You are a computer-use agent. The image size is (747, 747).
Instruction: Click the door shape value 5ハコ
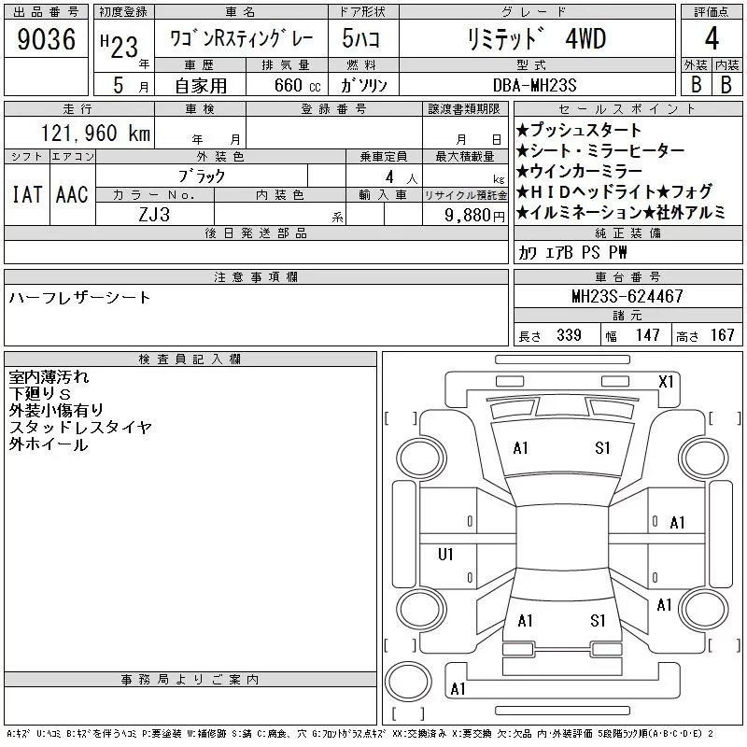coord(361,38)
